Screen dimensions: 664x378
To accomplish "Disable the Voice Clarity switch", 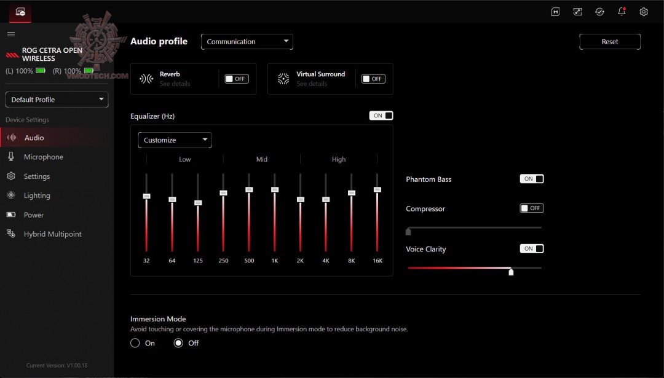I will [x=532, y=248].
